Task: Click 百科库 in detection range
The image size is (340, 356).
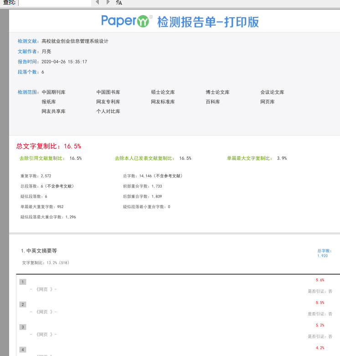Action: pos(213,102)
